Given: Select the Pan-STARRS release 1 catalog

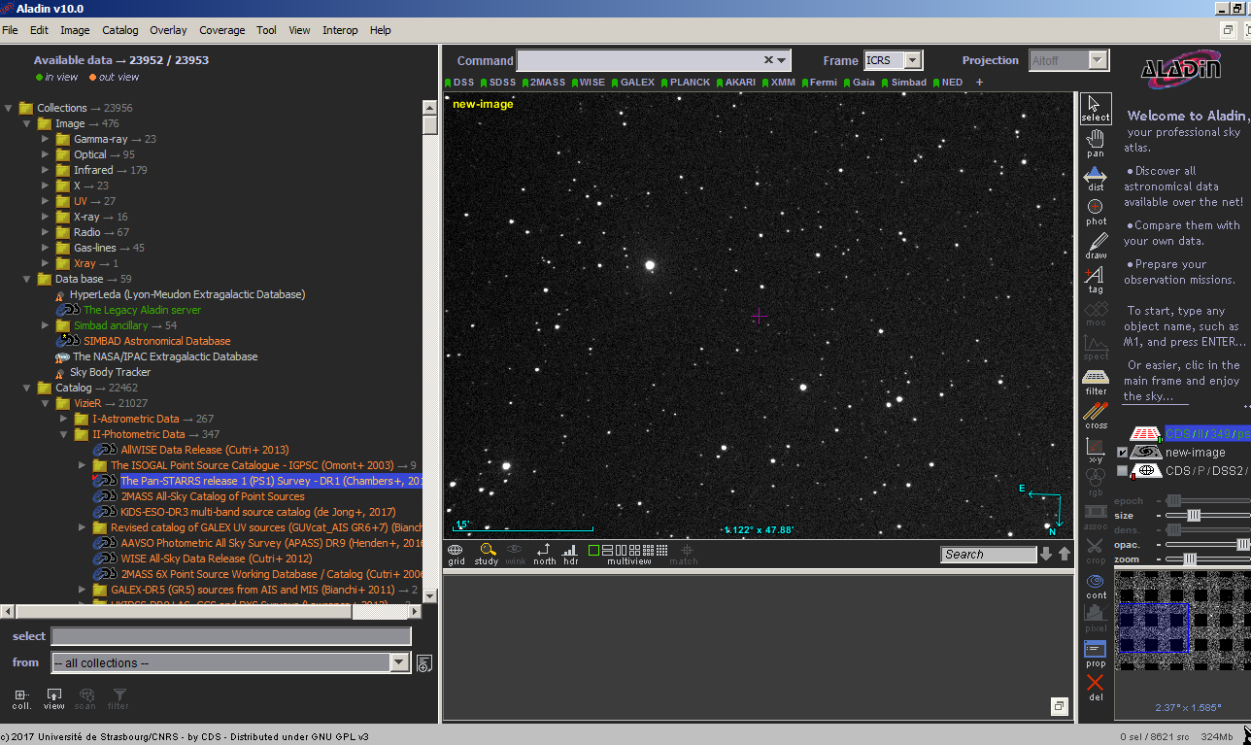Looking at the screenshot, I should (x=270, y=481).
